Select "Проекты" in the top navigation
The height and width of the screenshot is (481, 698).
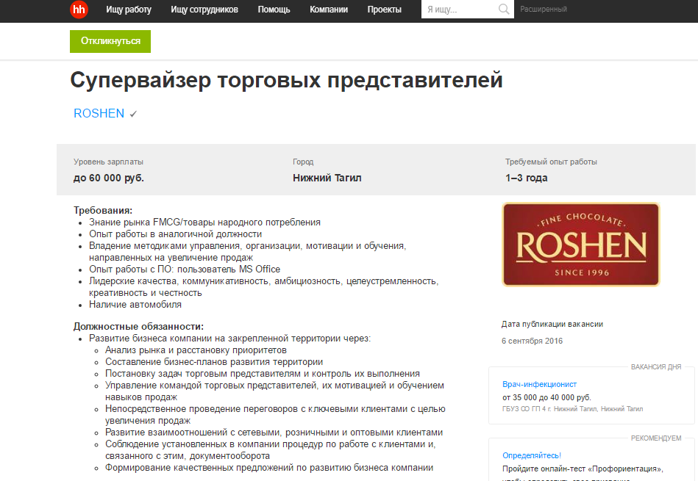click(385, 10)
